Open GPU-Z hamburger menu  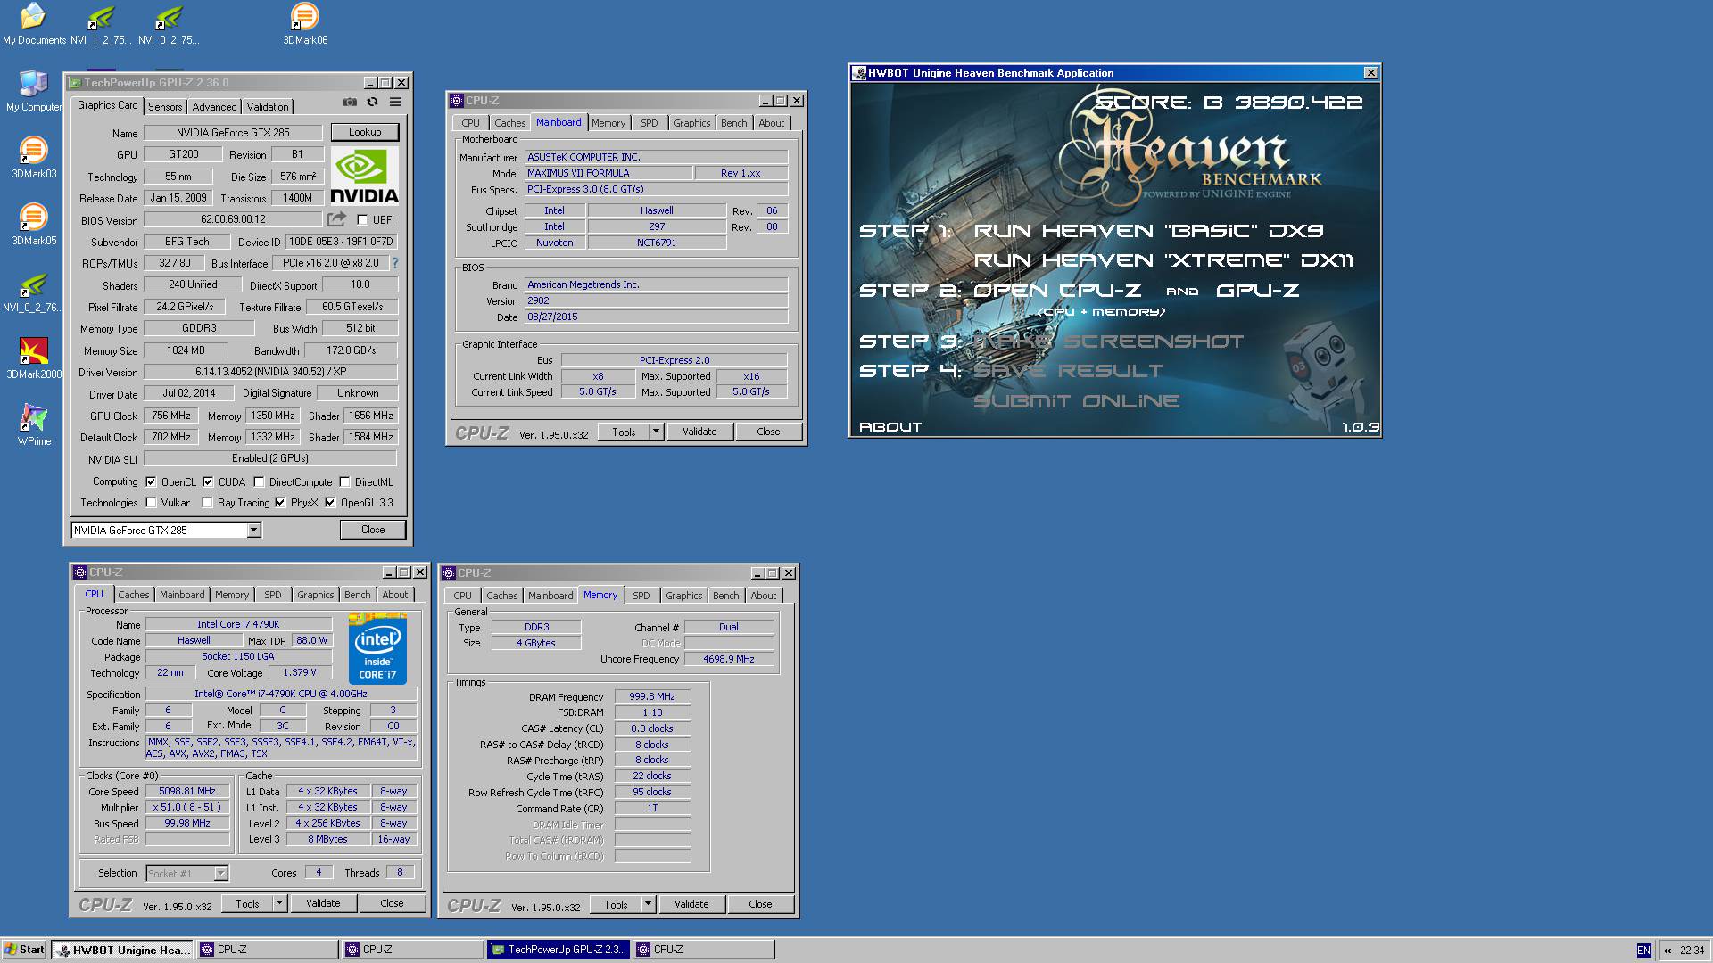click(396, 103)
